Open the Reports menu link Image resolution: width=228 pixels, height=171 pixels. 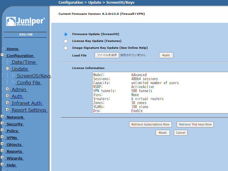tap(15, 151)
